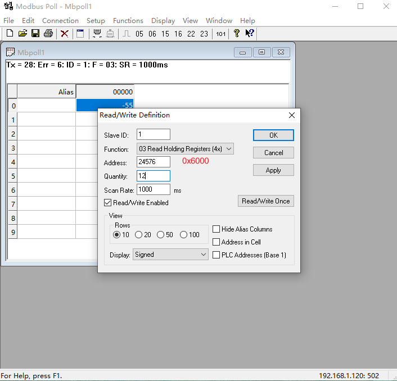Click the Address input field
Screen dimensions: 397x381
tap(154, 162)
